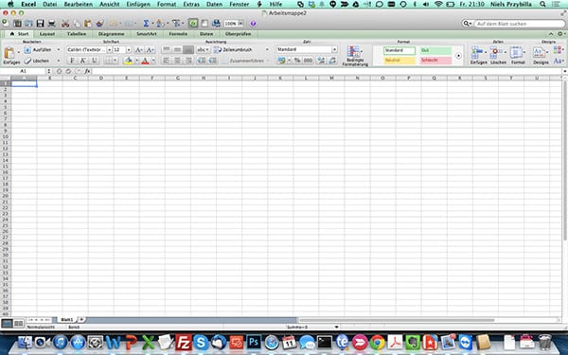Click the Save floppy disk icon

pyautogui.click(x=40, y=24)
